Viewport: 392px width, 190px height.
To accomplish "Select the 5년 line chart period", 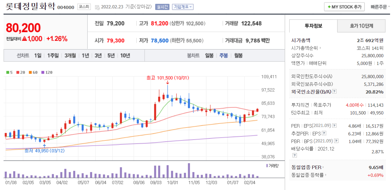I will coord(111,56).
